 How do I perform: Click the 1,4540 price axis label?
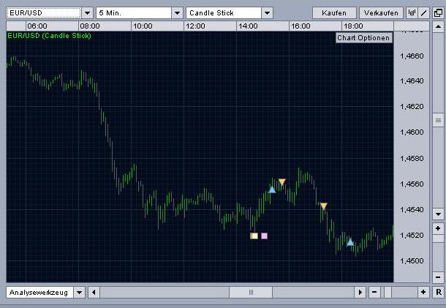(412, 210)
